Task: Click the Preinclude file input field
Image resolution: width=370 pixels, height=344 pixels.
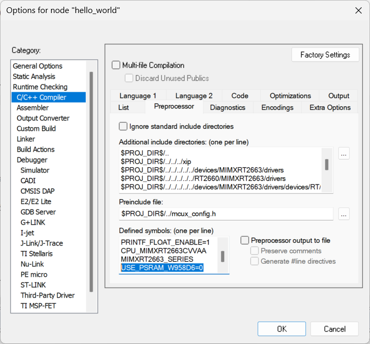Action: (226, 214)
